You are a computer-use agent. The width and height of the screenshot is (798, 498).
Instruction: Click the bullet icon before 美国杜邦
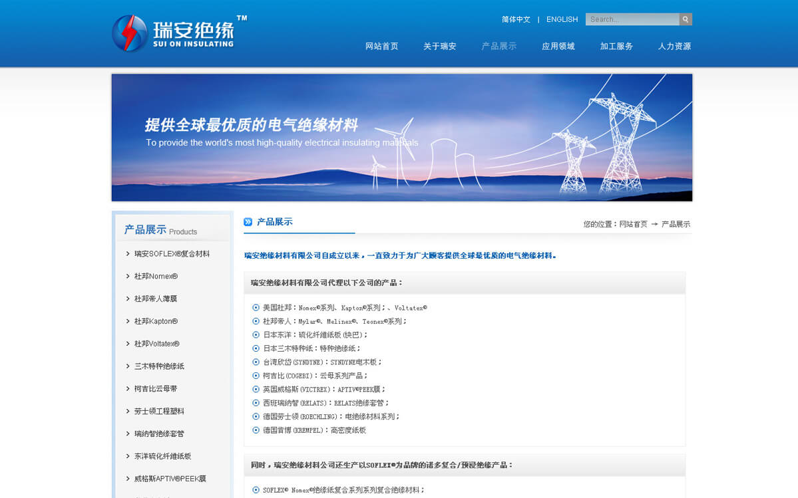[x=256, y=308]
